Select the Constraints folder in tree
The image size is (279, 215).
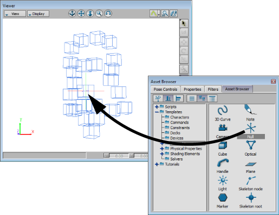coord(180,127)
